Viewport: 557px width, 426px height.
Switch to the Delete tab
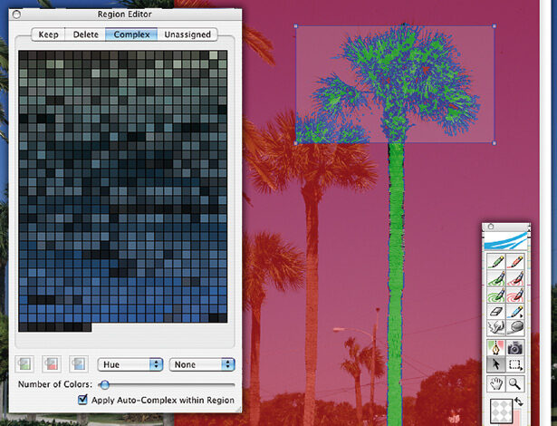click(86, 34)
